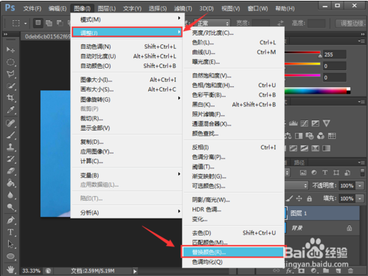This screenshot has height=276, width=368.
Task: Add a Color Lookup grid icon adjustment
Action: (x=332, y=136)
